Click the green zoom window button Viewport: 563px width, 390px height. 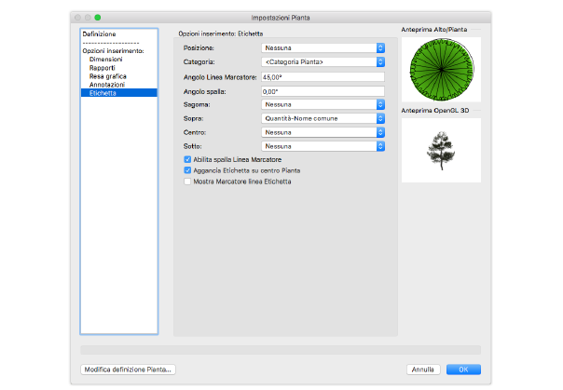coord(97,18)
